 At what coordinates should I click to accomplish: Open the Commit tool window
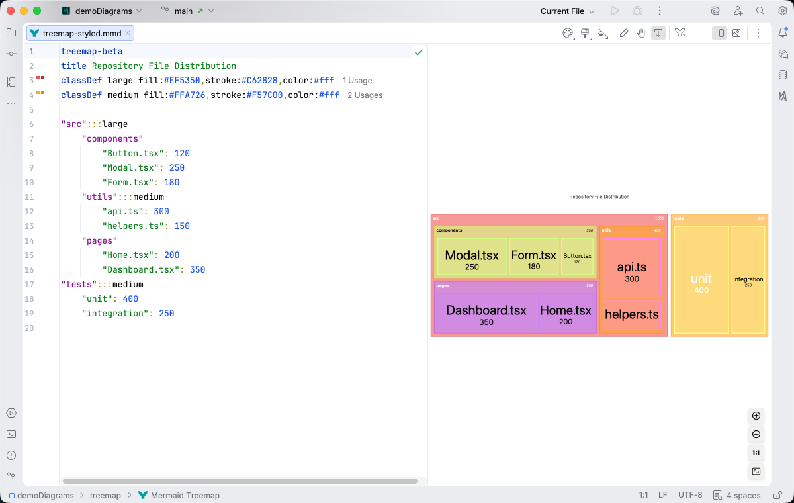(11, 54)
